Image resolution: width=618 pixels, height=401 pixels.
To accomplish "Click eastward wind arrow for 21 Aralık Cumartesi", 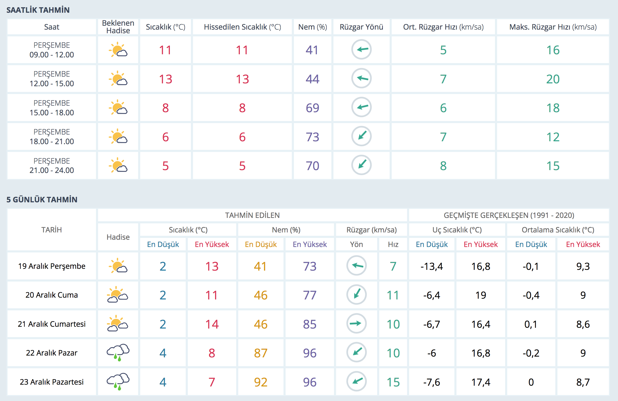I will pos(356,324).
